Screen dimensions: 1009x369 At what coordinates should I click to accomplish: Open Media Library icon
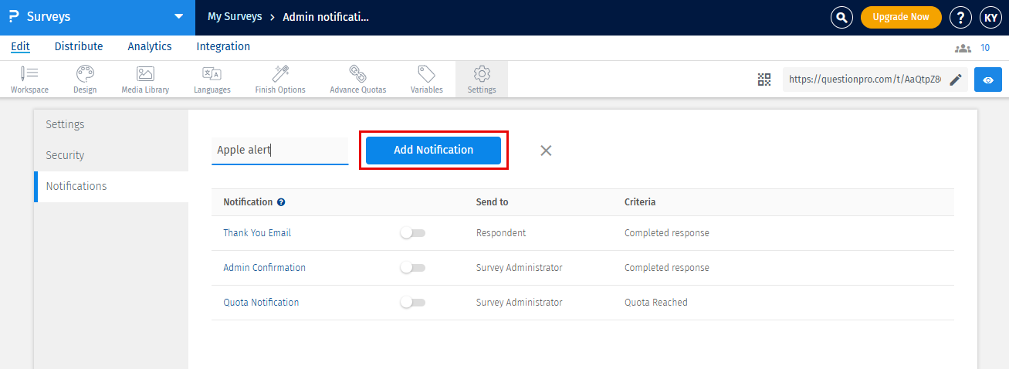[x=145, y=74]
